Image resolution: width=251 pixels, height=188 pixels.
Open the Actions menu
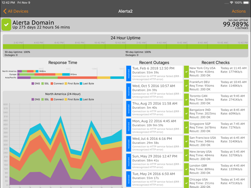[239, 11]
